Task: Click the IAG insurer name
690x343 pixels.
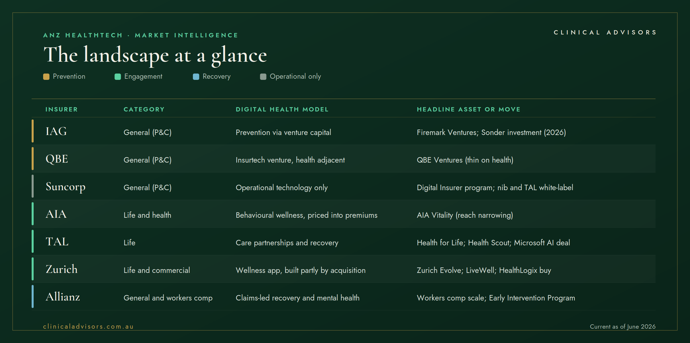Action: 56,131
